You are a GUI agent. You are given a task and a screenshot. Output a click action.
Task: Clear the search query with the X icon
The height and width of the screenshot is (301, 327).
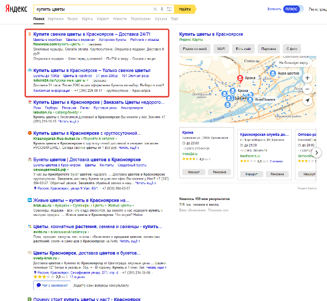155,9
